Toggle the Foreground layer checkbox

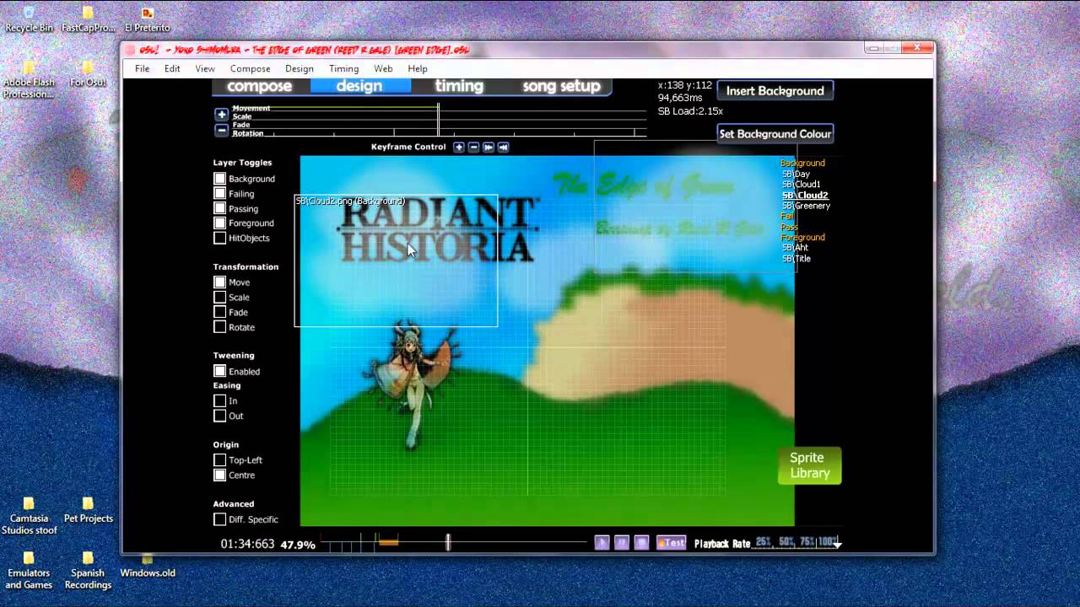(x=220, y=223)
